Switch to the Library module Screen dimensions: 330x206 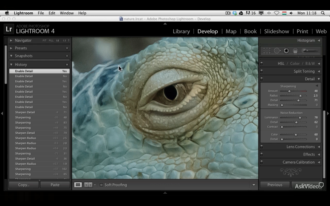181,31
